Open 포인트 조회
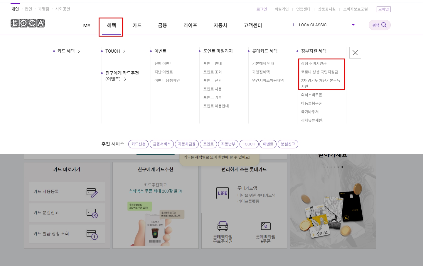423x266 pixels. click(x=213, y=72)
